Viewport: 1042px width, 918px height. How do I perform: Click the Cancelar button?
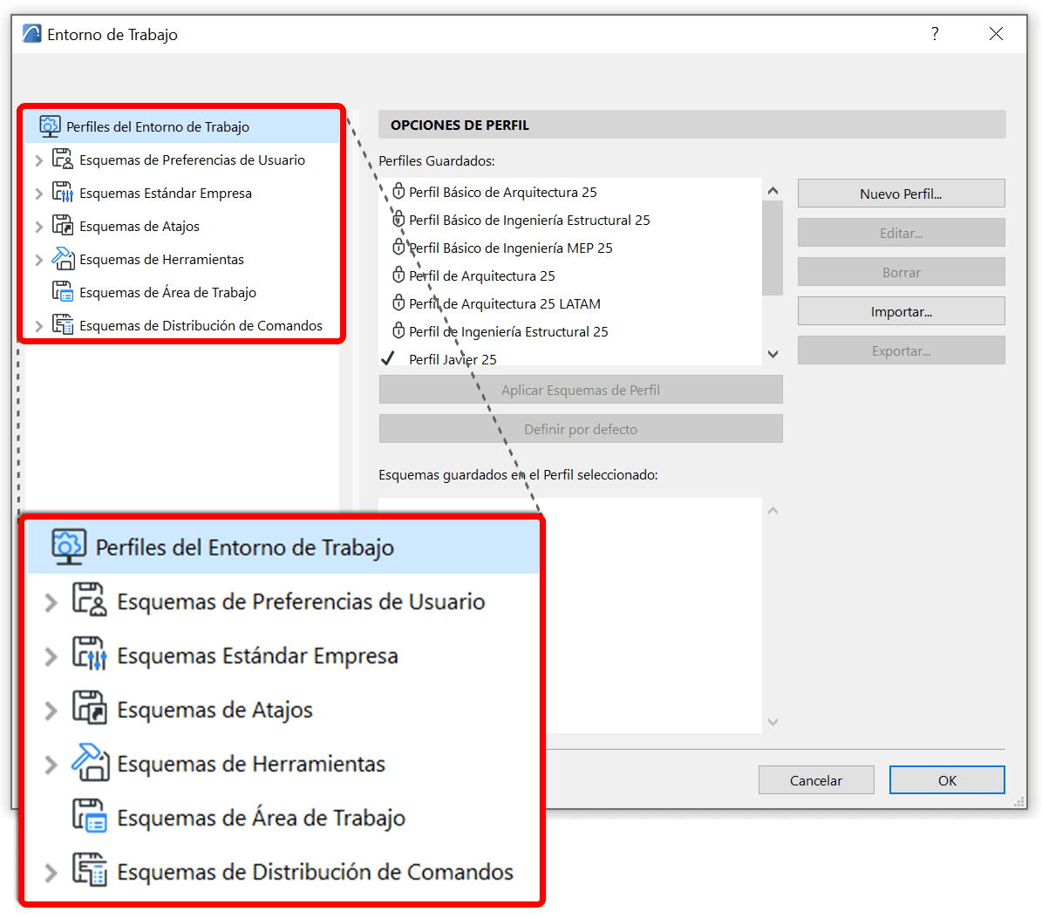point(815,780)
